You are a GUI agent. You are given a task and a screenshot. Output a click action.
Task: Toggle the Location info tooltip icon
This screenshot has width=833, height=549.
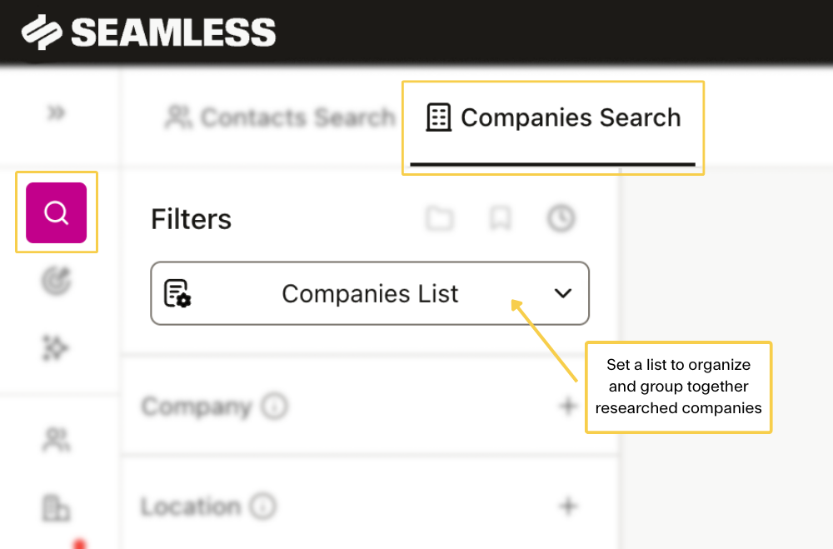[263, 506]
